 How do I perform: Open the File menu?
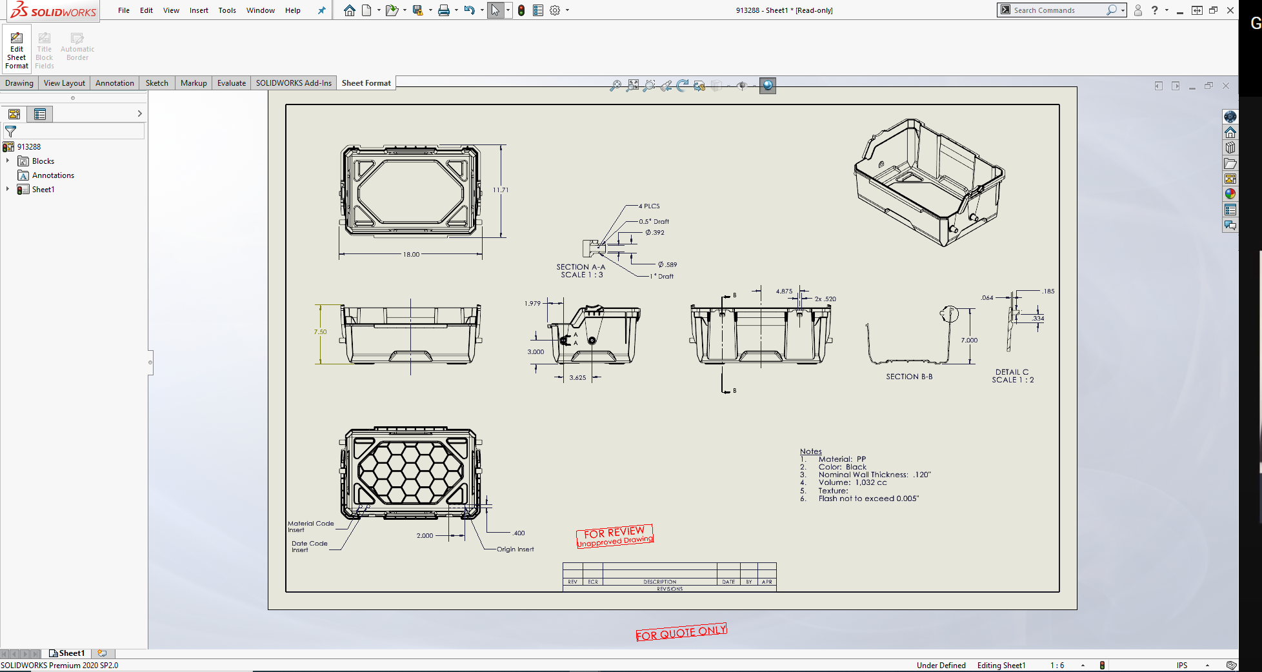124,10
